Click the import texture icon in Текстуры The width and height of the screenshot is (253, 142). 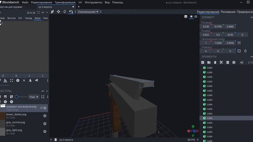click(x=5, y=97)
